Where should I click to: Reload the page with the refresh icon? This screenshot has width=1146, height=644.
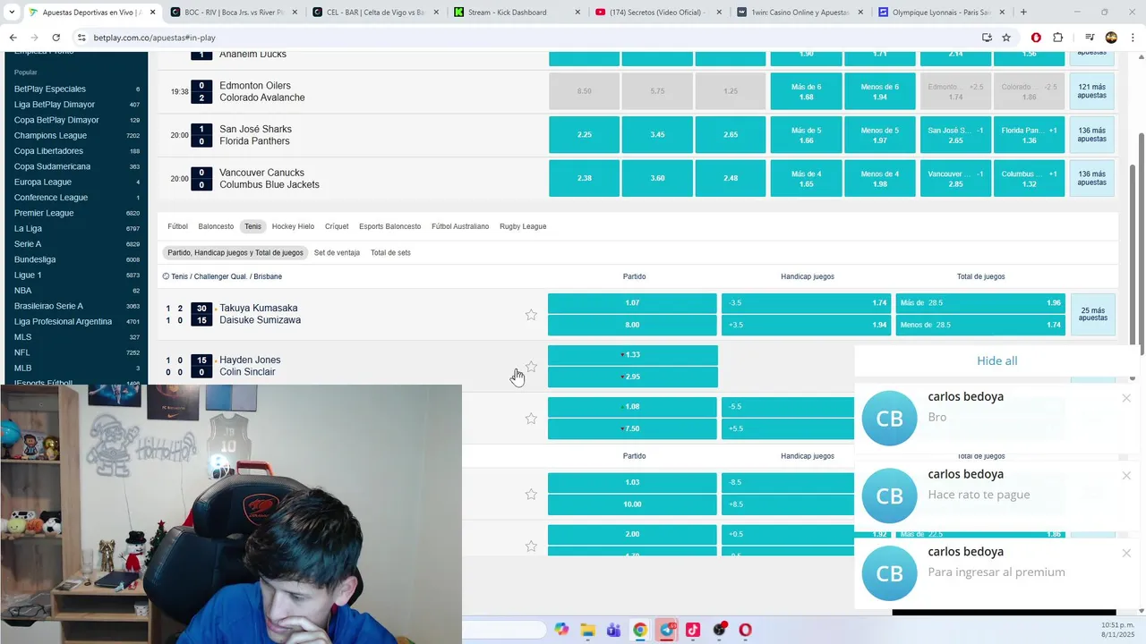point(56,38)
